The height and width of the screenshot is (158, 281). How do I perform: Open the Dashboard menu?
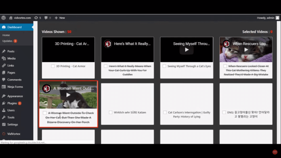tap(16, 27)
